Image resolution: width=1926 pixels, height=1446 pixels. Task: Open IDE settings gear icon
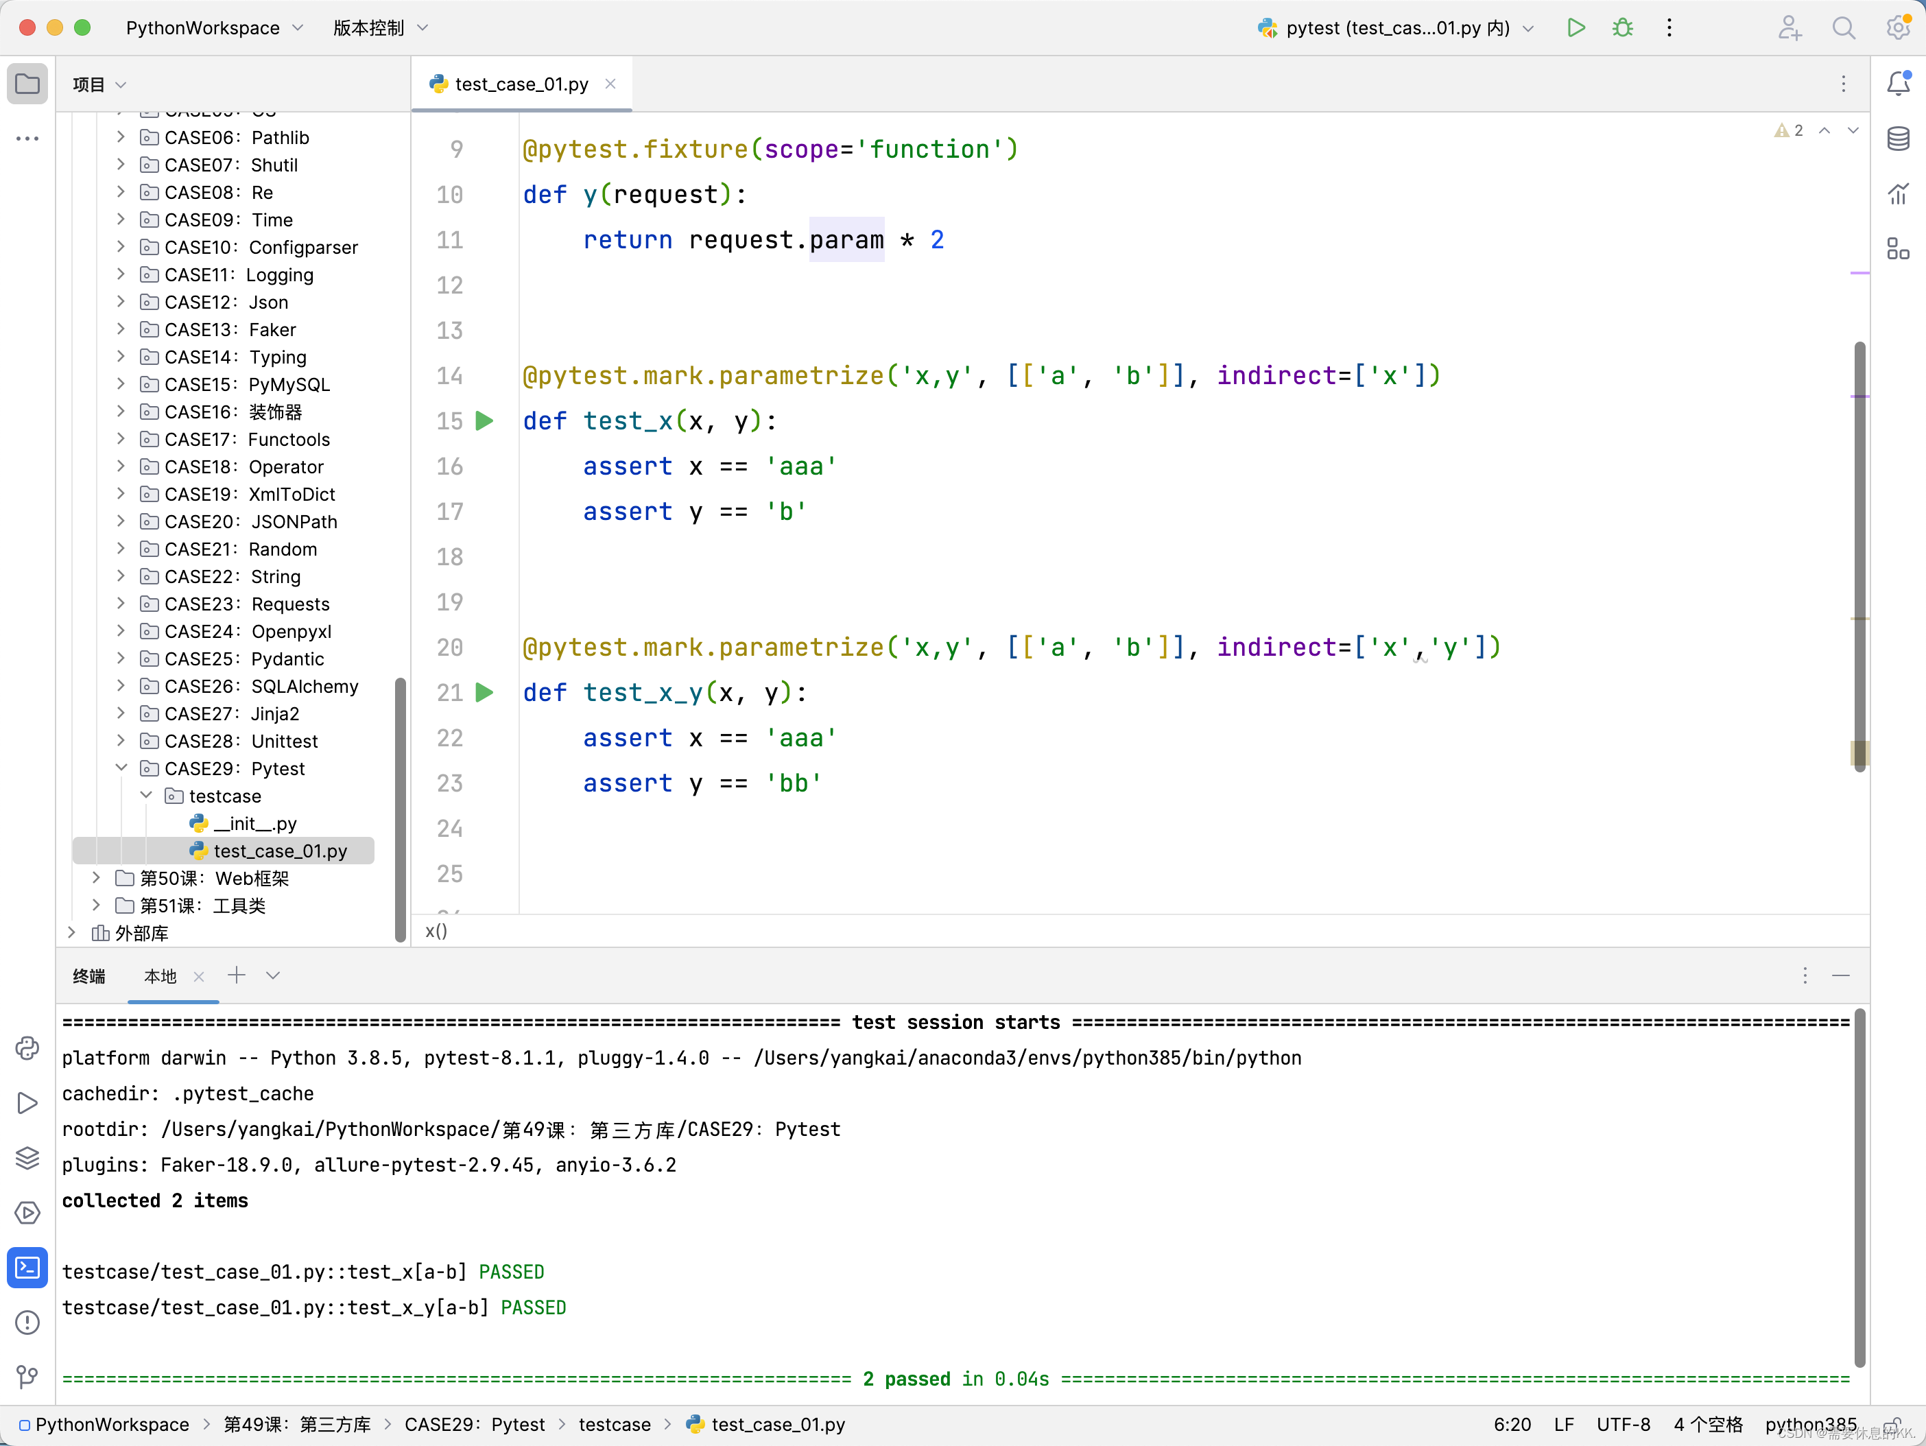click(x=1898, y=28)
